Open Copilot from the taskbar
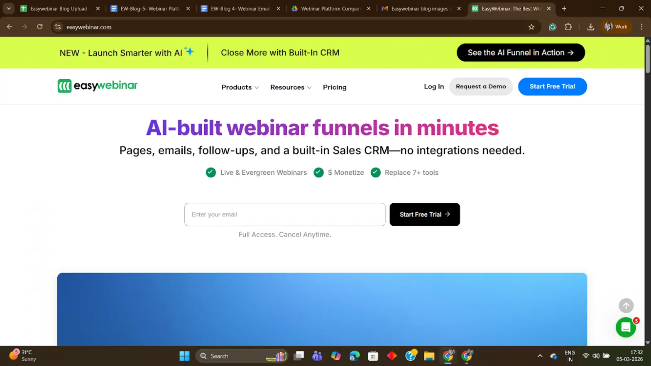651x366 pixels. (336, 356)
